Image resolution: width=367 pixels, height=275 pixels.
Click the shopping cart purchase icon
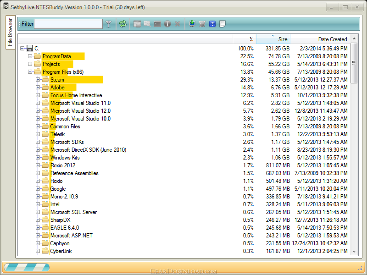click(202, 24)
